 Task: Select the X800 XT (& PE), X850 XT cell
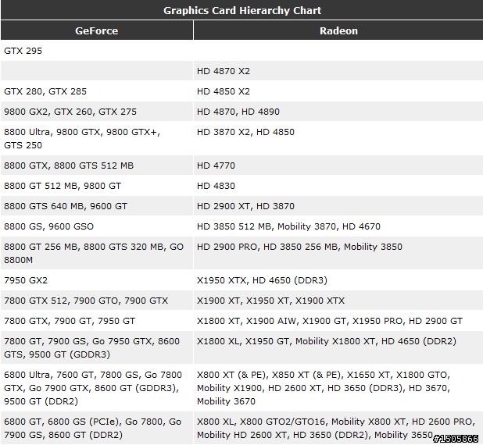(x=338, y=388)
